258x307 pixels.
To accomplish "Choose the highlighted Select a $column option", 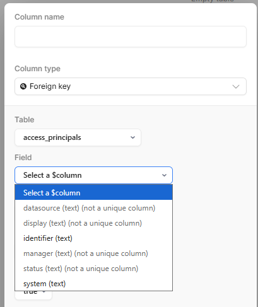I will [93, 192].
